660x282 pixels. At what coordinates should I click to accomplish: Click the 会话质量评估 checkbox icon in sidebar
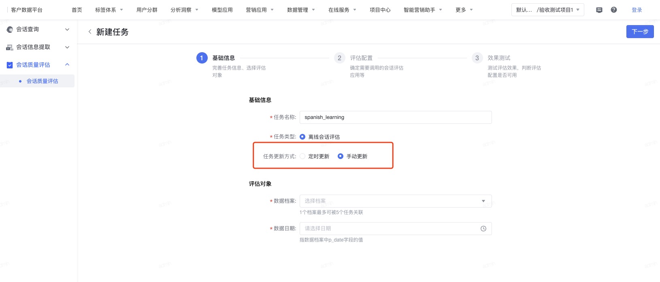(x=10, y=65)
